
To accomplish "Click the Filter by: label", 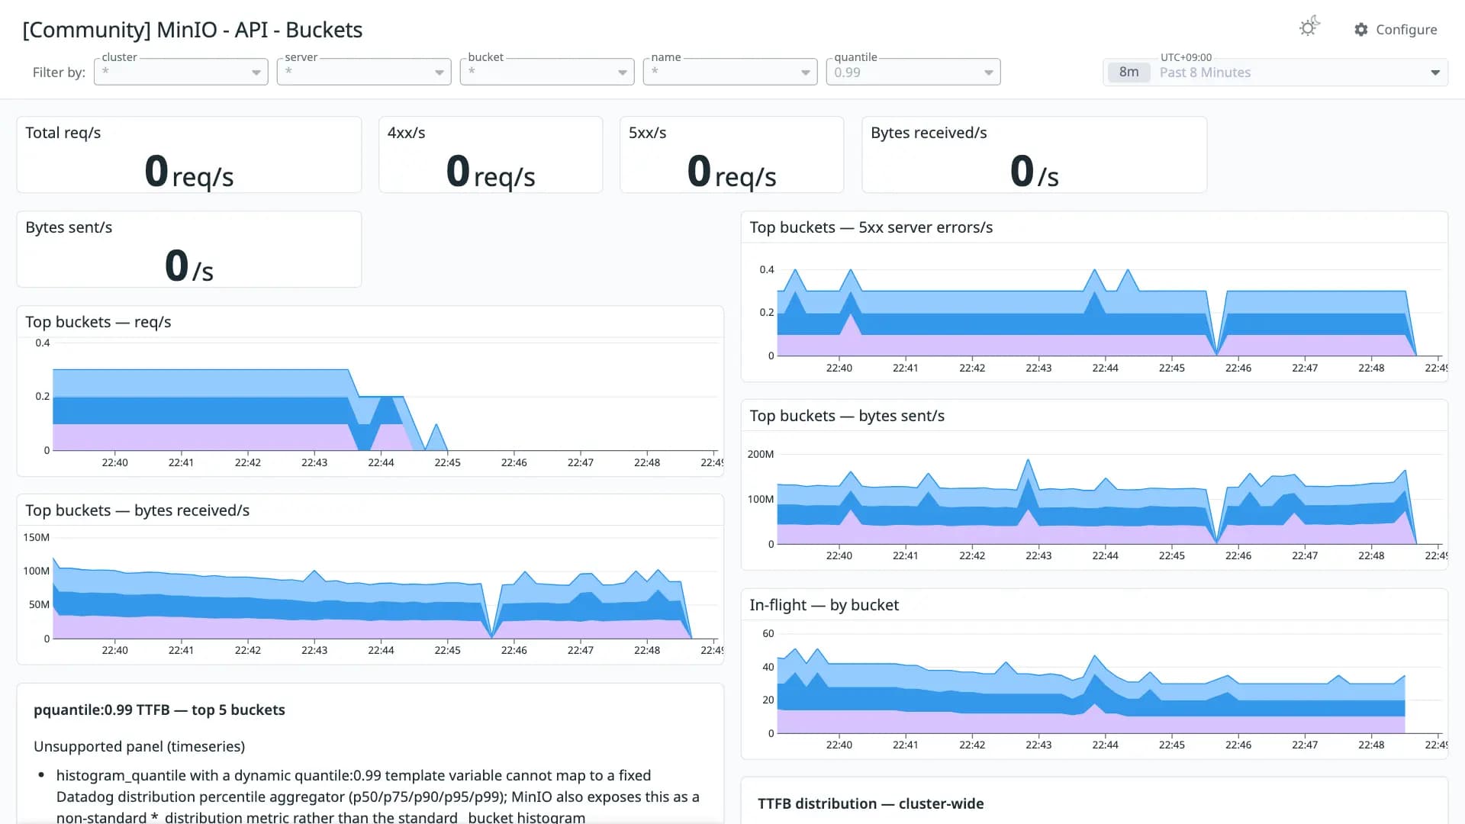I will [59, 72].
